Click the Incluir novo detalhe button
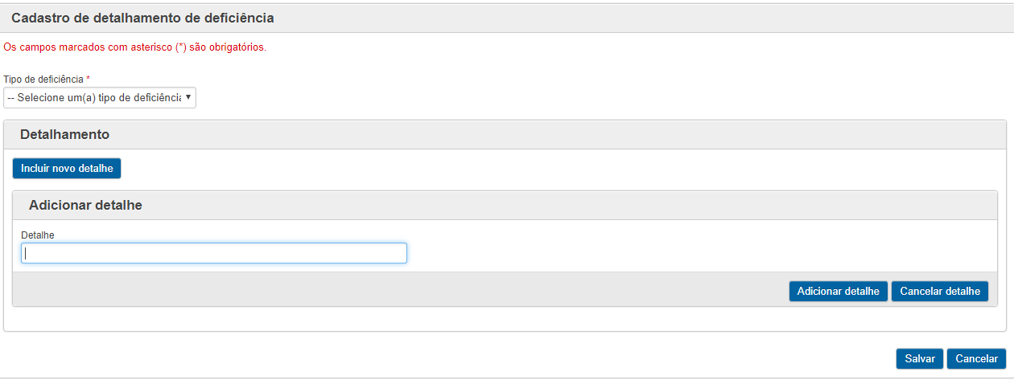The width and height of the screenshot is (1014, 388). pos(67,169)
